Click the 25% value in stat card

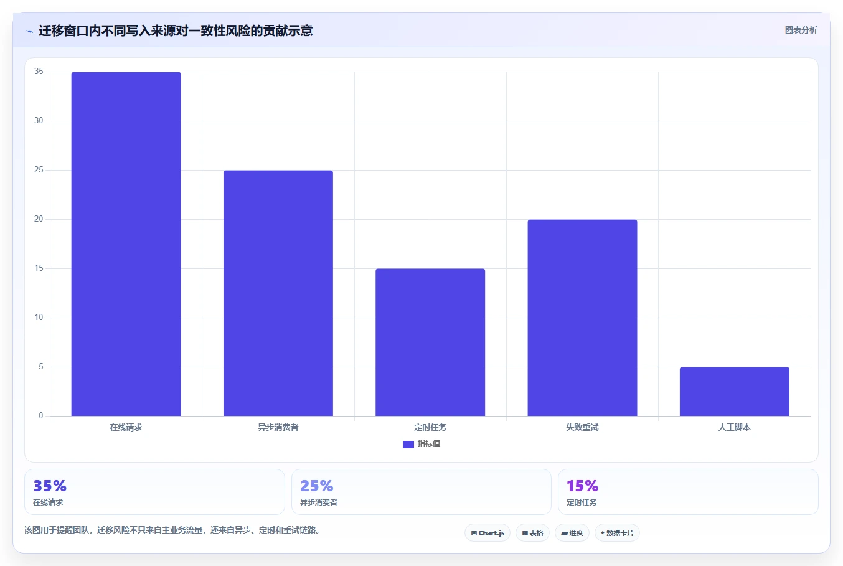click(x=317, y=486)
